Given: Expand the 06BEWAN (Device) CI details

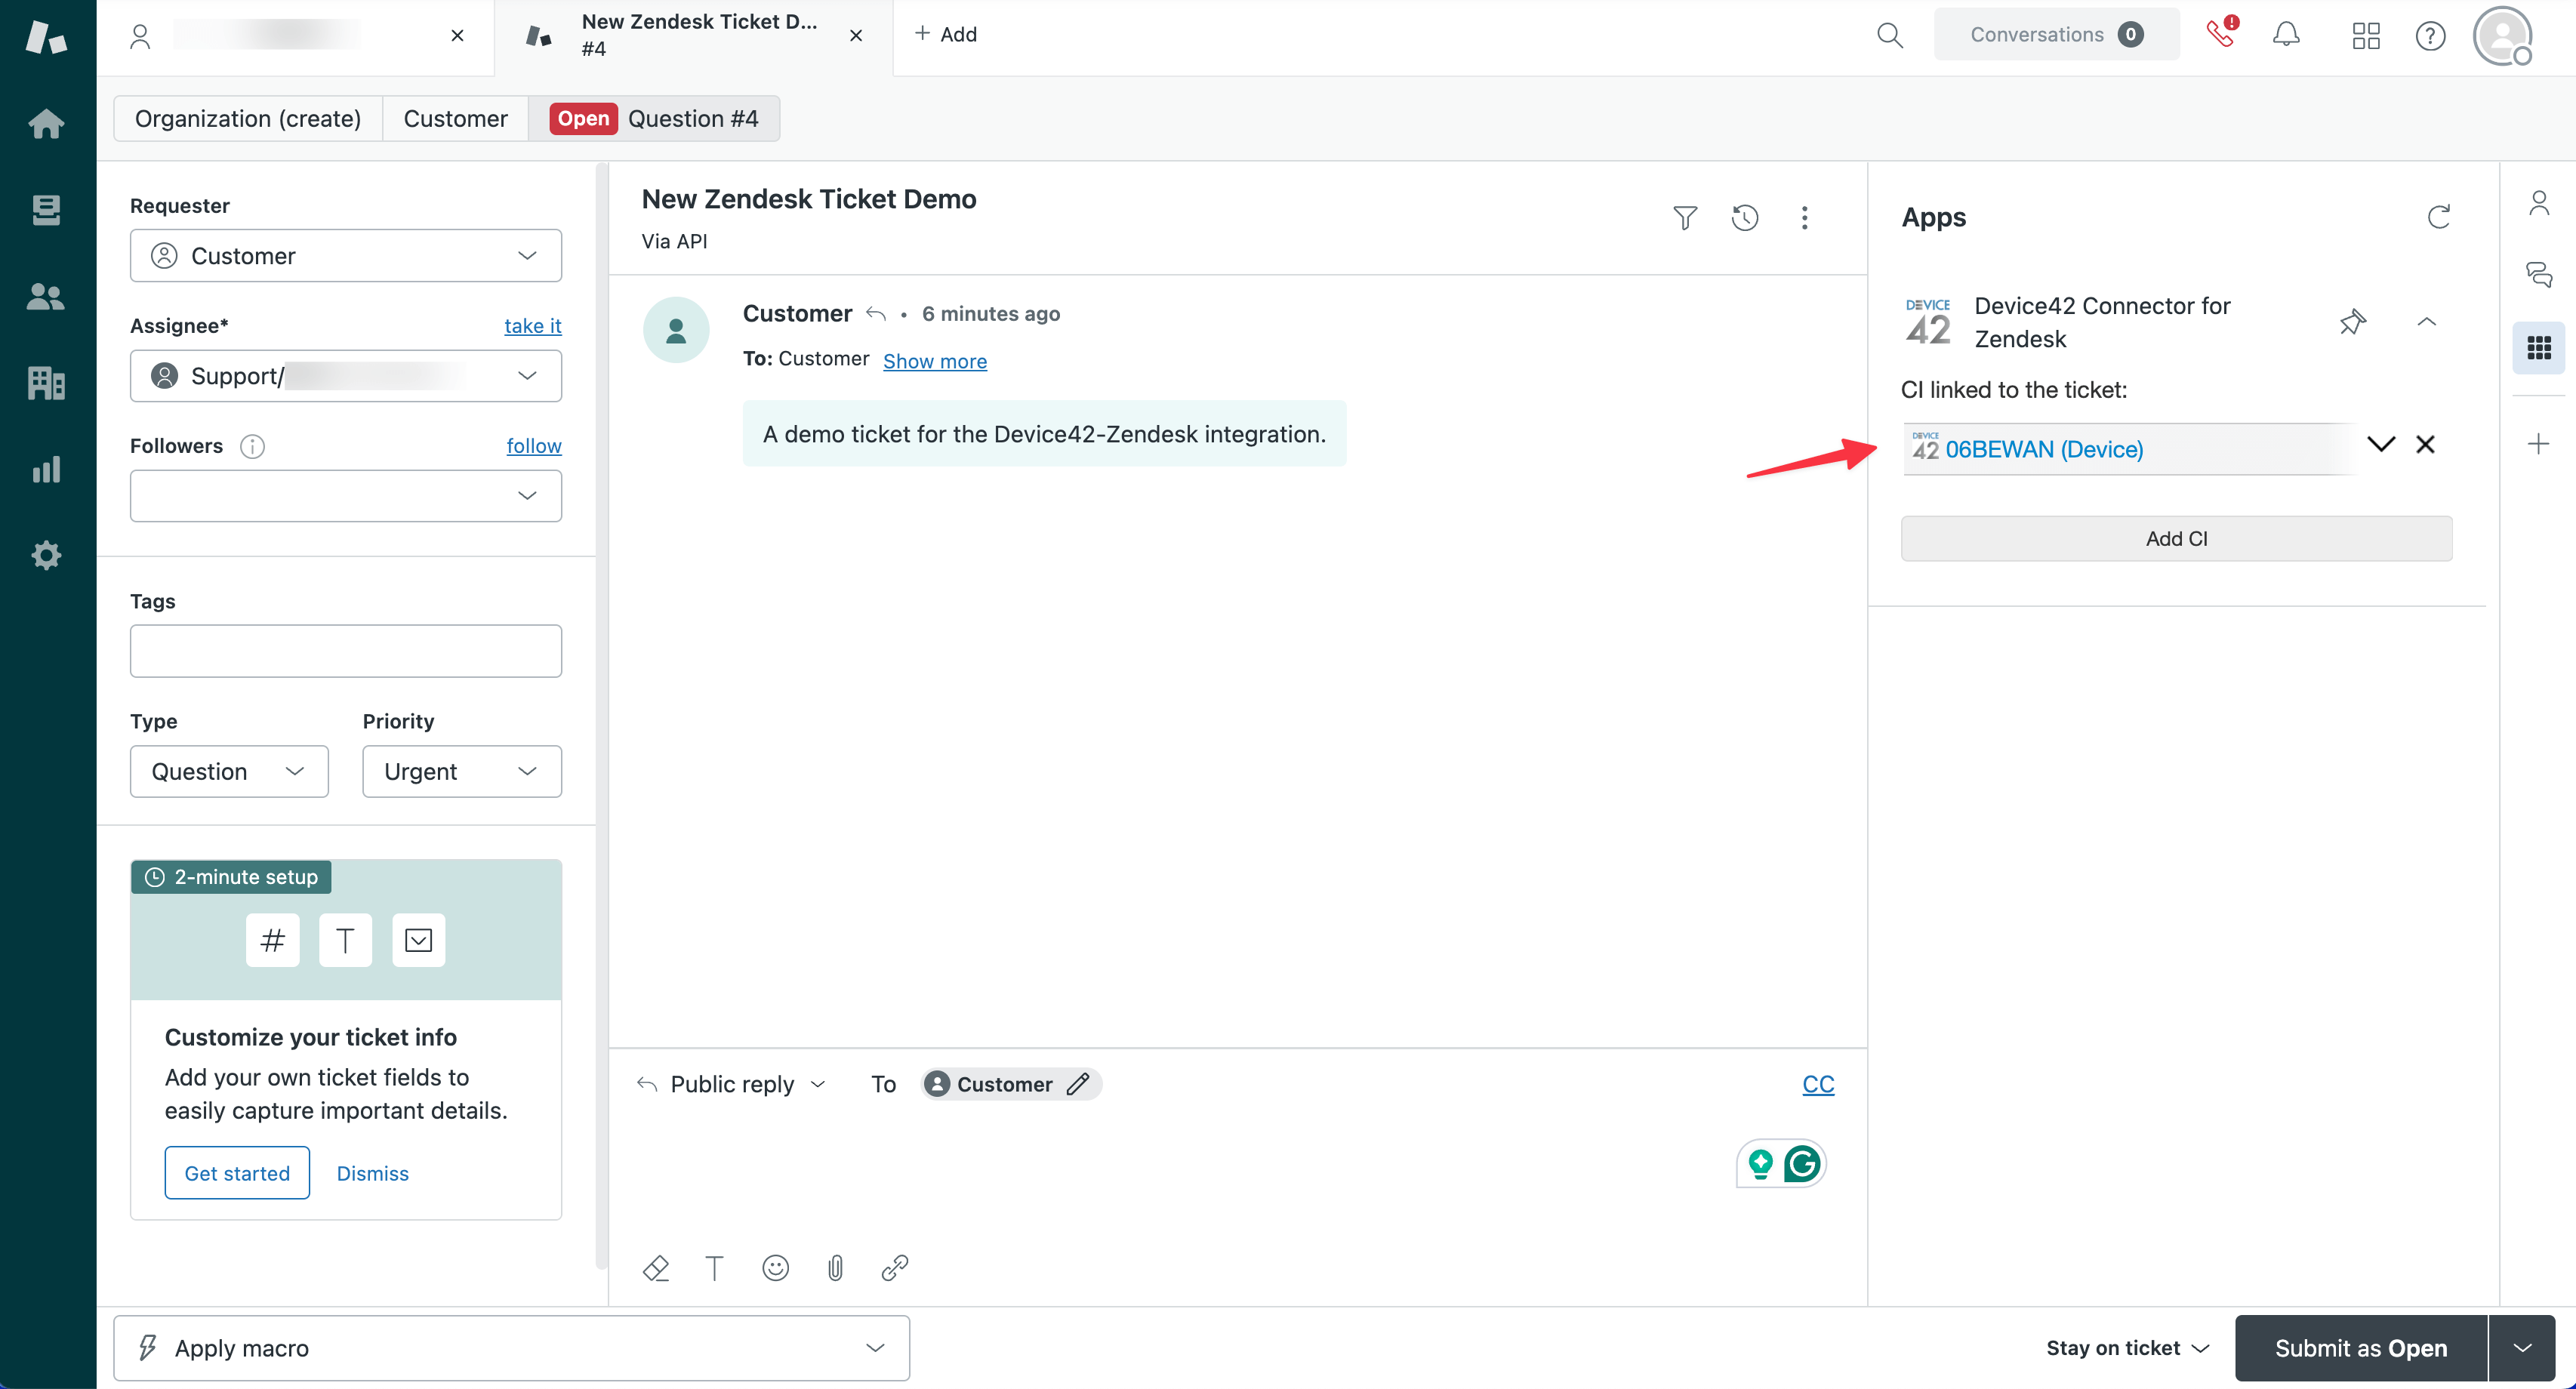Looking at the screenshot, I should tap(2381, 444).
